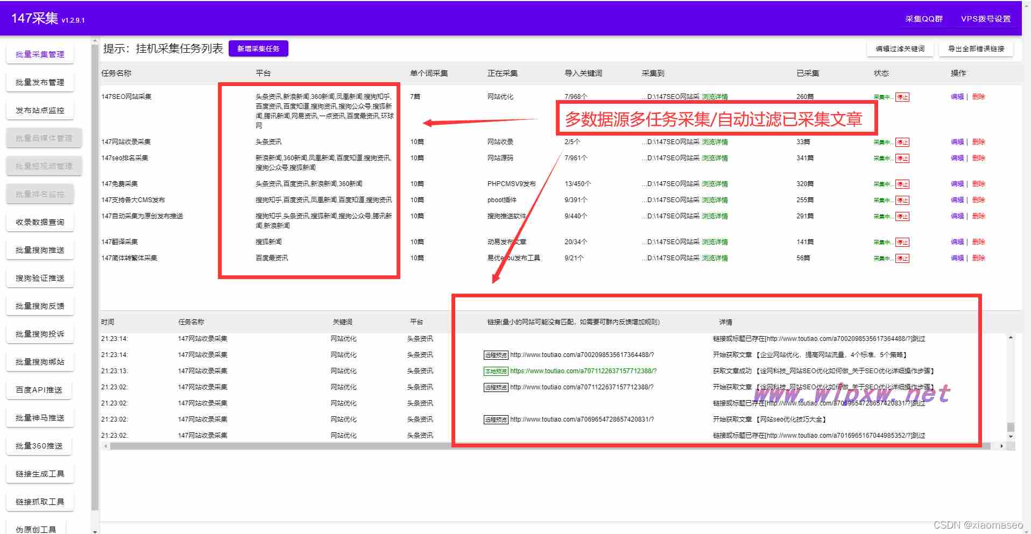Screen dimensions: 1031x534
Task: Select the 任务名称 cell 147支持各大CMS发布
Action: [x=133, y=200]
